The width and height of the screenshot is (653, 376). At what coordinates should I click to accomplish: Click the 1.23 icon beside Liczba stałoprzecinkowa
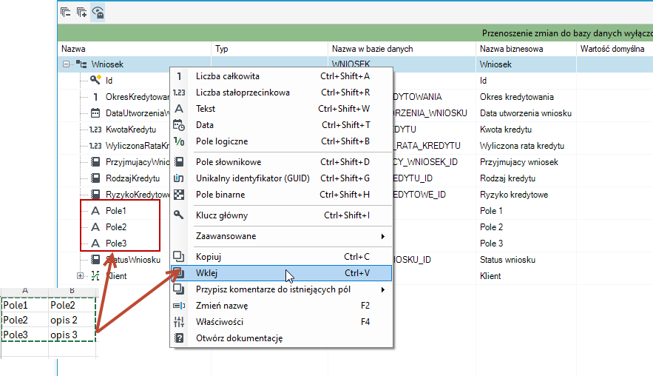pos(179,93)
